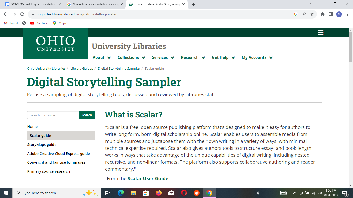The image size is (353, 198).
Task: Bookmark this page with the star icon
Action: click(312, 14)
